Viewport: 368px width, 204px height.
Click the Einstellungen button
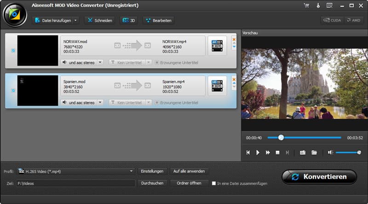coord(152,171)
